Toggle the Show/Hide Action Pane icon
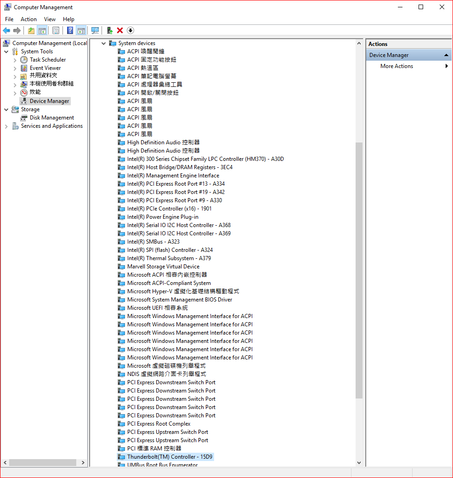Screen dimensions: 453x478 click(81, 30)
